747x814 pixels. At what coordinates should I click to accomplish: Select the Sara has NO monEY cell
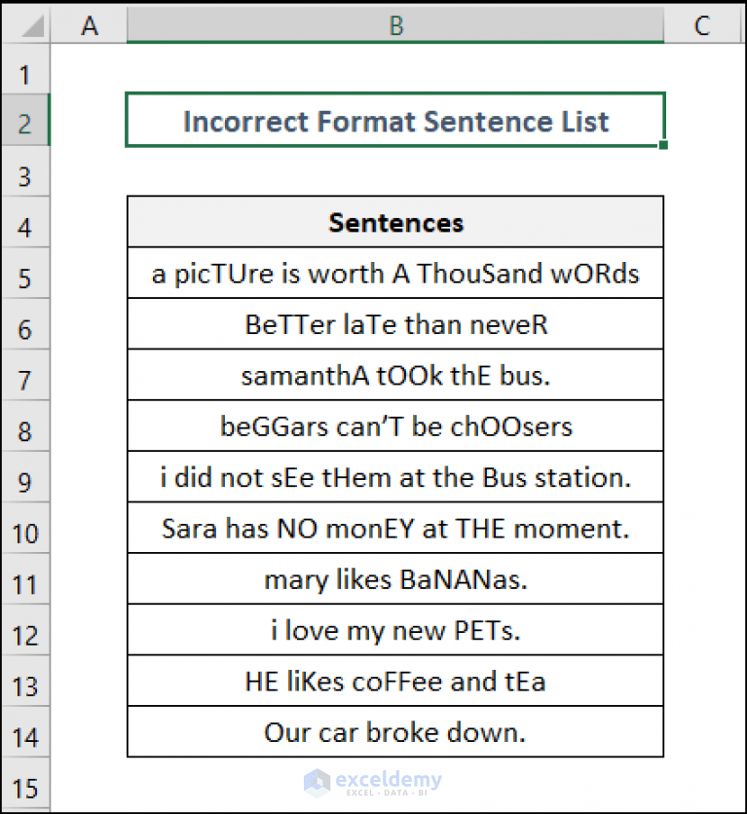coord(395,528)
